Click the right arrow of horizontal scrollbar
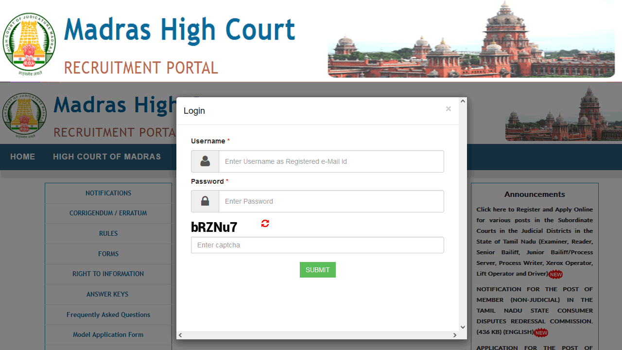 455,335
